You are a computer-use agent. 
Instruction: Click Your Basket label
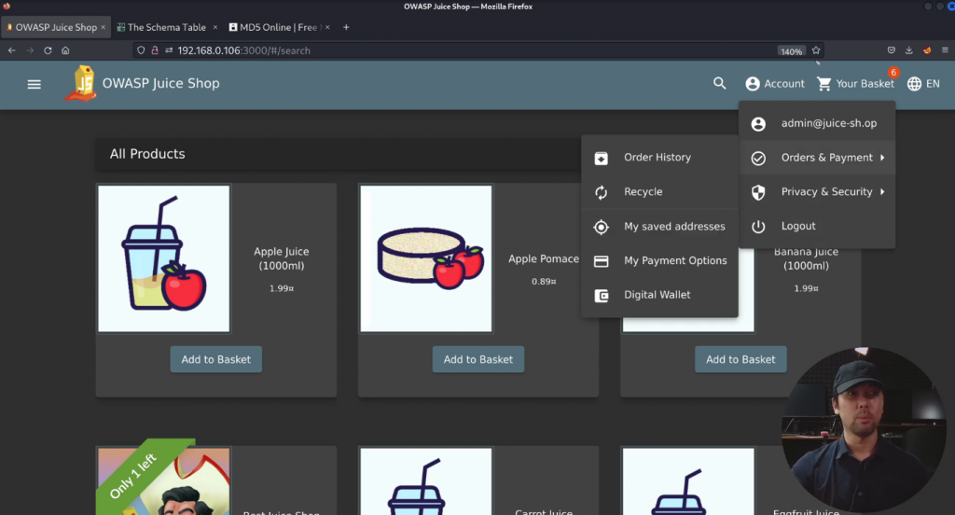(x=865, y=84)
